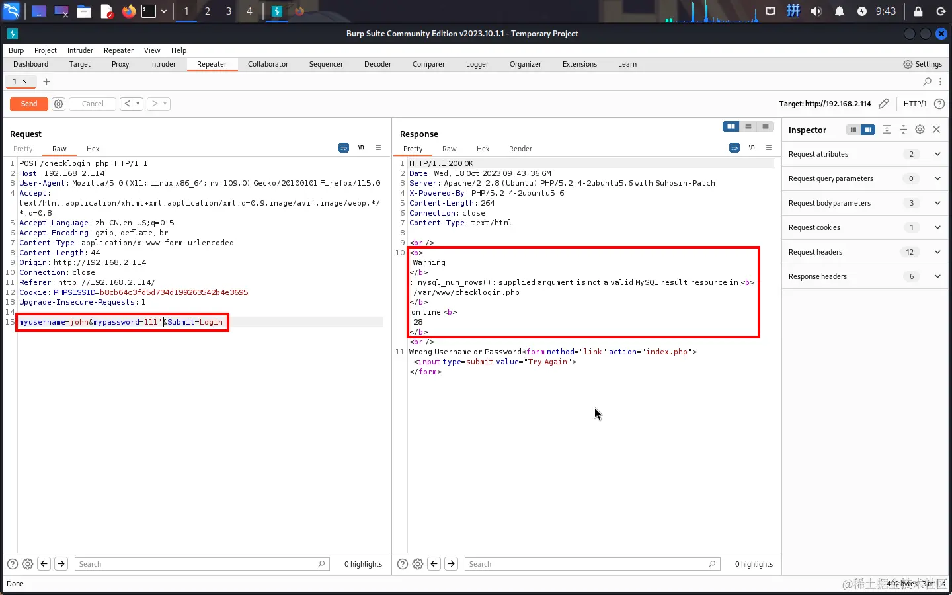952x595 pixels.
Task: Open the Burp Settings gear button
Action: pyautogui.click(x=923, y=64)
